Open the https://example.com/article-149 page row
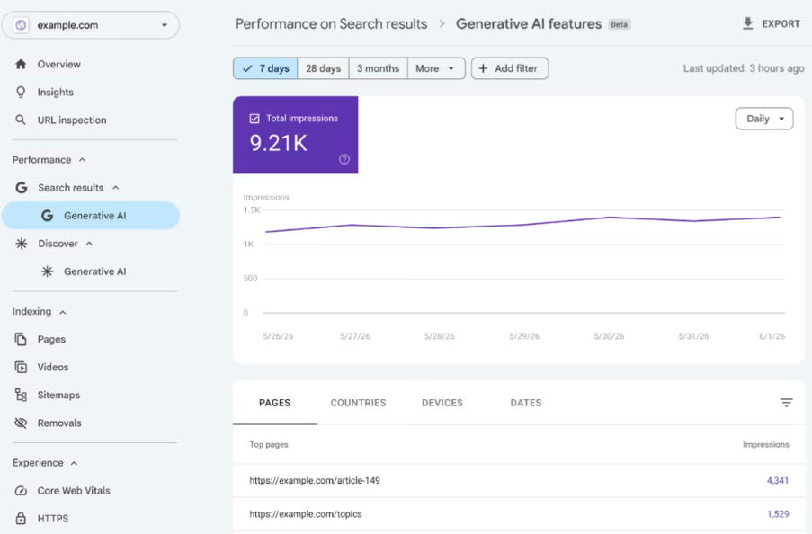Image resolution: width=812 pixels, height=534 pixels. tap(519, 481)
